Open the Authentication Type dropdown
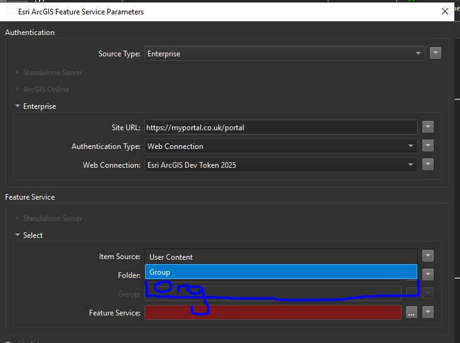This screenshot has width=460, height=343. 281,146
